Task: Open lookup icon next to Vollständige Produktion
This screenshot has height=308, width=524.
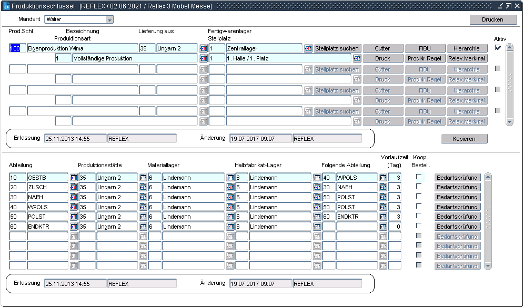Action: [204, 58]
